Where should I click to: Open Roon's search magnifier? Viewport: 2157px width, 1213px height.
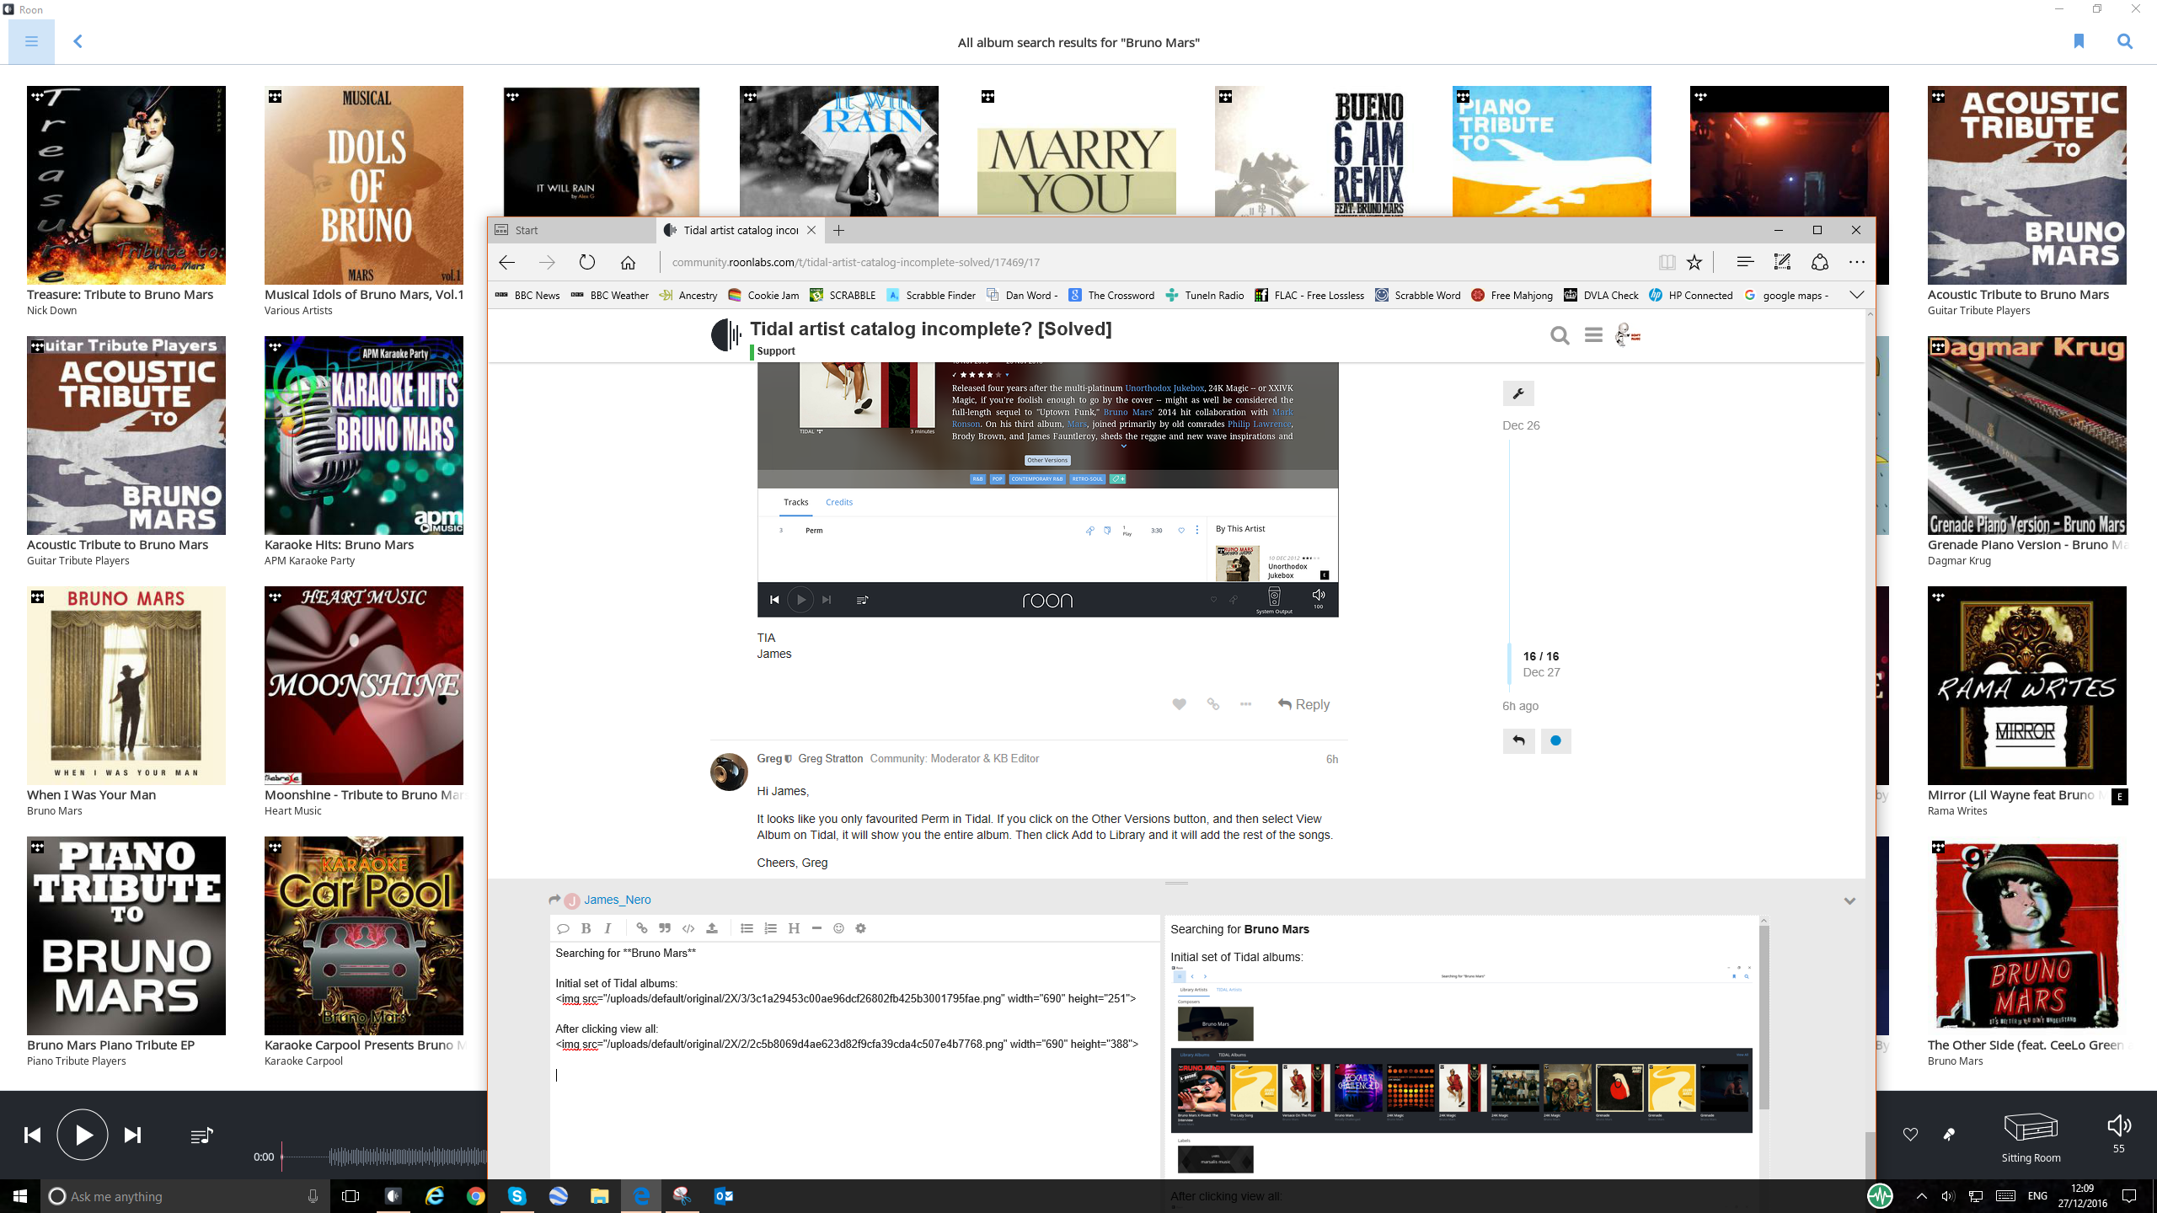(x=2125, y=41)
